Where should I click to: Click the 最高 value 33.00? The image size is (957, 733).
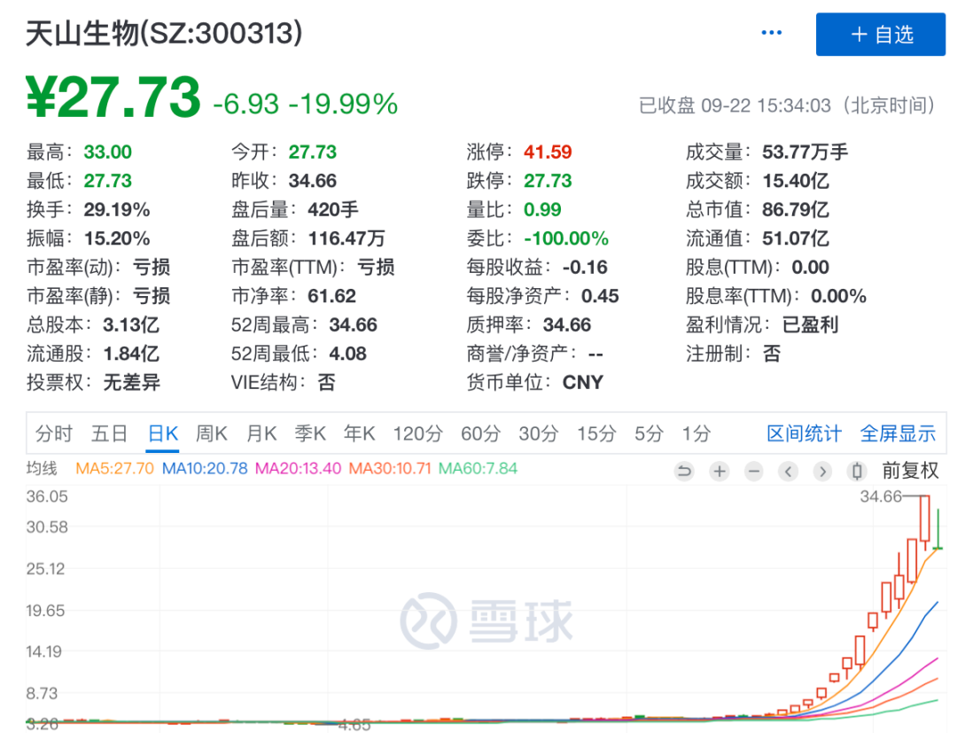point(108,152)
